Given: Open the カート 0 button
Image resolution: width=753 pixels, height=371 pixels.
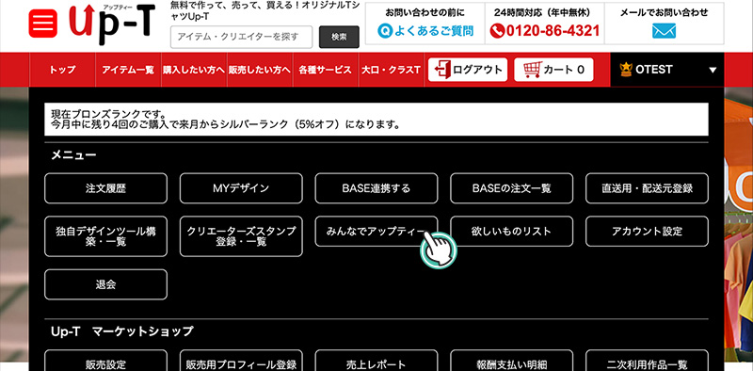Looking at the screenshot, I should [553, 70].
